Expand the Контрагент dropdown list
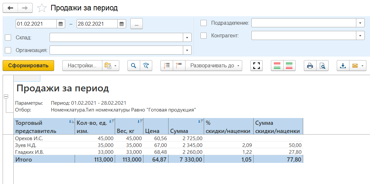Screen dimensions: 370x184 360,36
